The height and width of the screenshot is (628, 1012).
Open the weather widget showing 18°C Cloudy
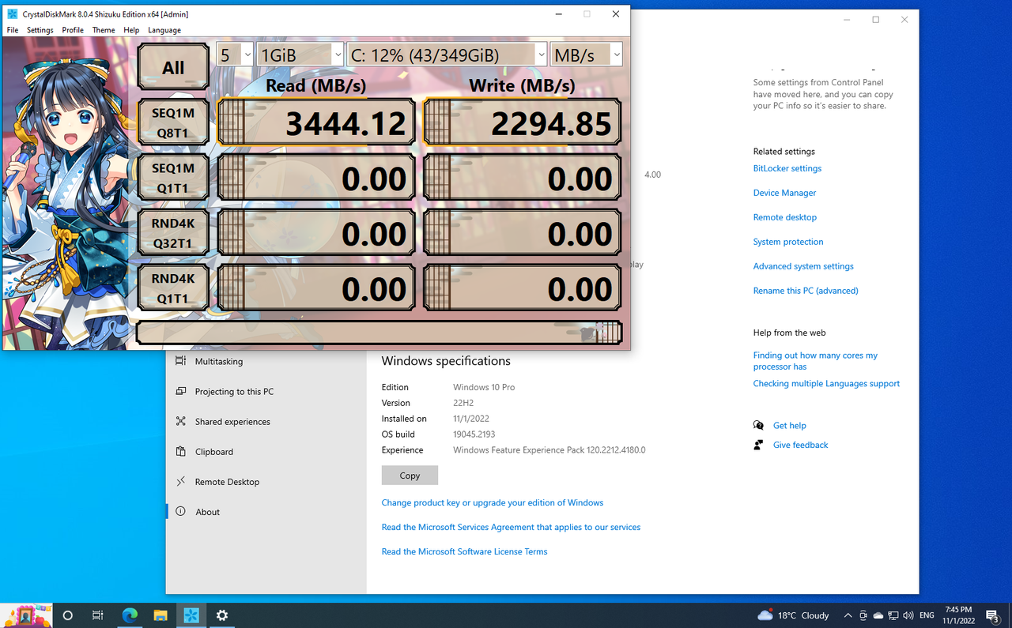click(x=793, y=615)
